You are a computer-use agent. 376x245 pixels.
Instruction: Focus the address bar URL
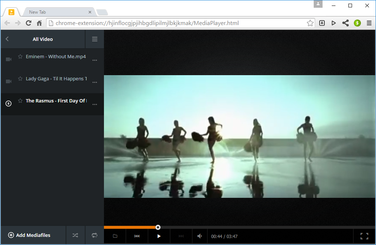[147, 23]
